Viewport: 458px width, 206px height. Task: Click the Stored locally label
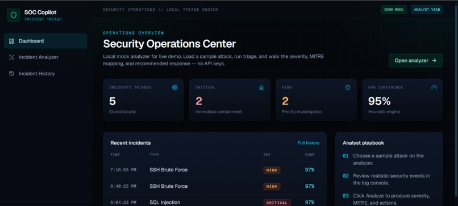click(x=122, y=112)
